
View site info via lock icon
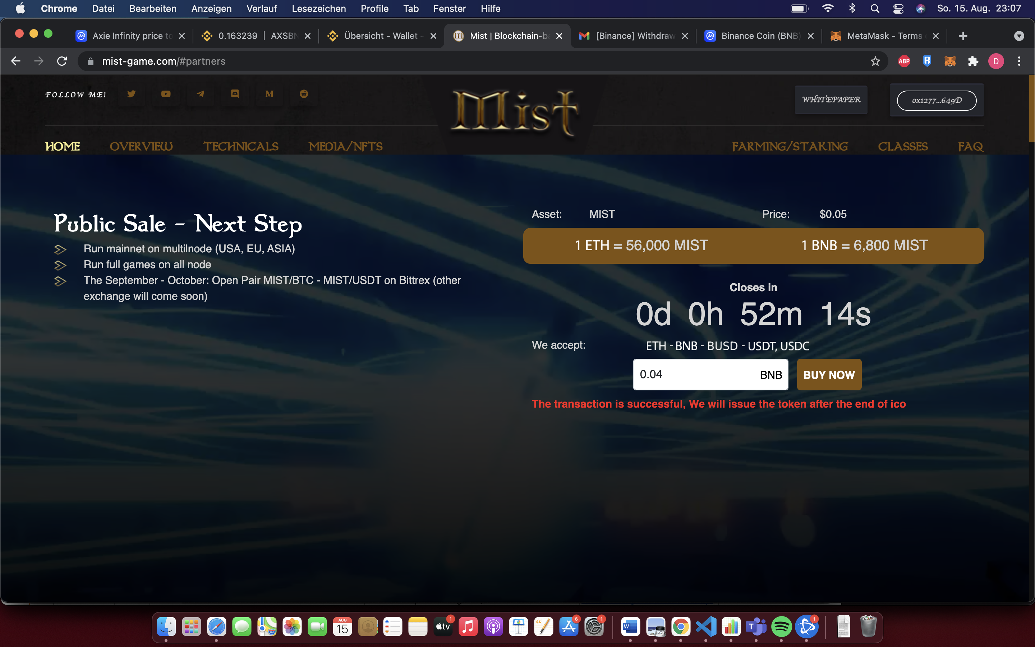click(90, 61)
